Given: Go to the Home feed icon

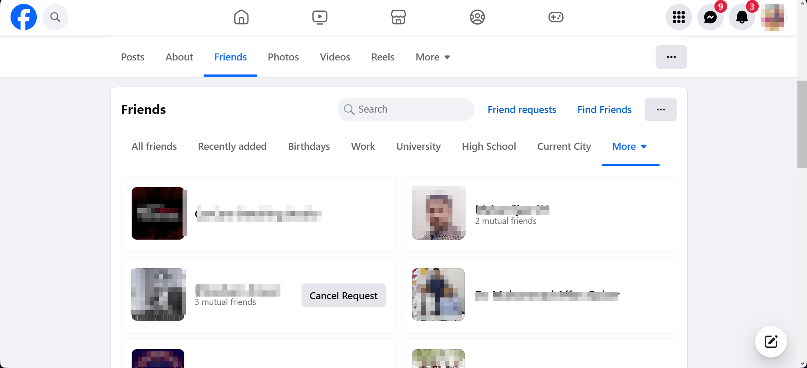Looking at the screenshot, I should 241,17.
